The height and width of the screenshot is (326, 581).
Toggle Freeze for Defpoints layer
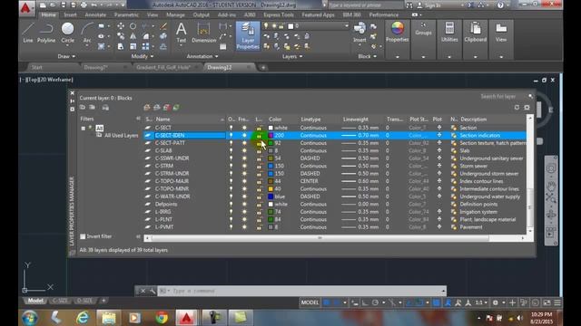[244, 204]
